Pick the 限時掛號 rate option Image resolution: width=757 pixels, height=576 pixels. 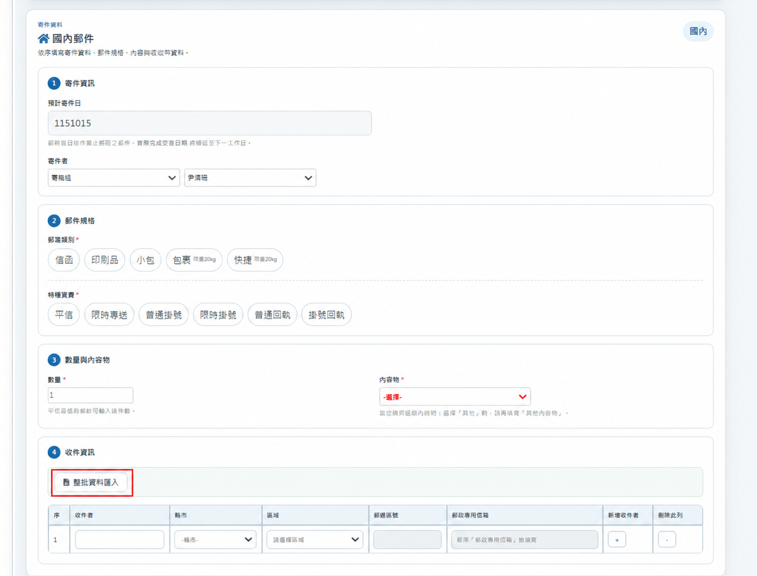click(218, 315)
